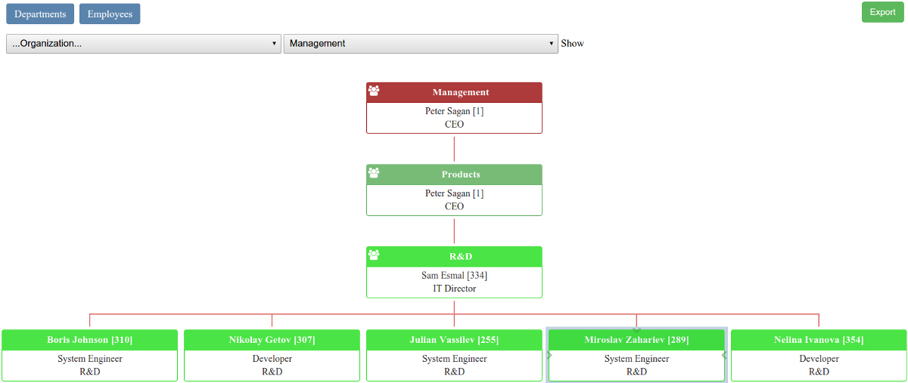908x383 pixels.
Task: Open the Employees view
Action: (x=110, y=14)
